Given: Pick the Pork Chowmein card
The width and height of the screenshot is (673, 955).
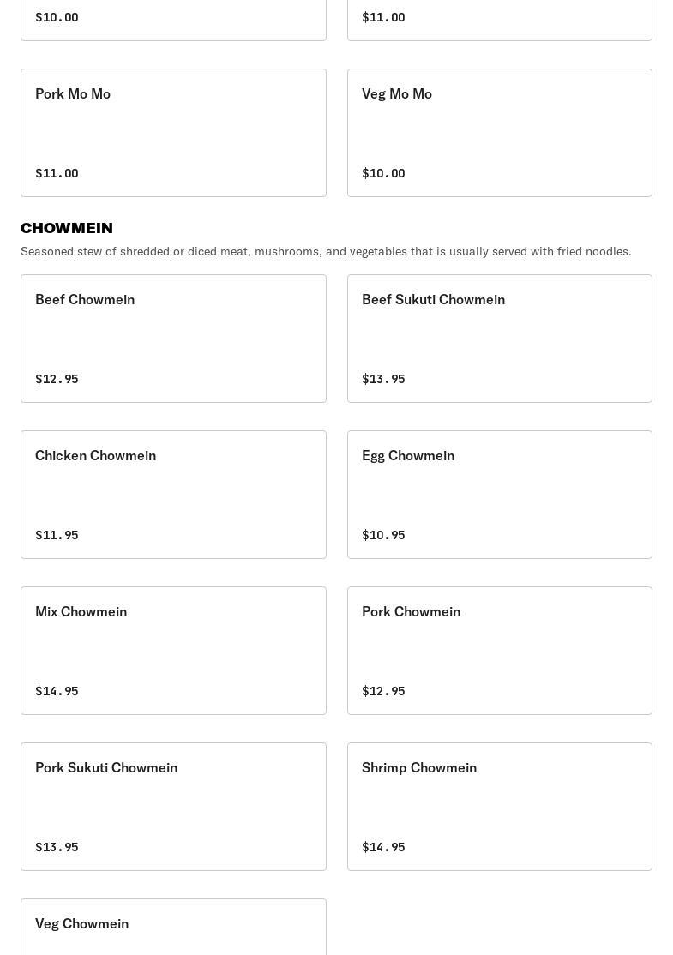Looking at the screenshot, I should 499,651.
